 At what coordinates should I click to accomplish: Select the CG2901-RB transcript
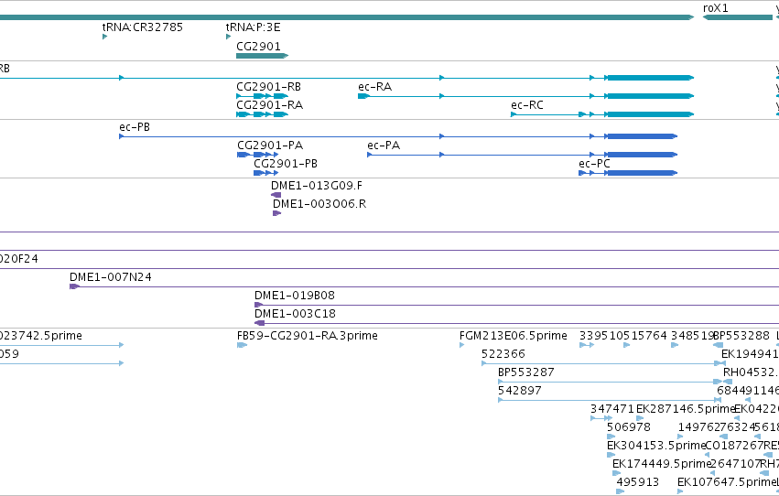[263, 96]
